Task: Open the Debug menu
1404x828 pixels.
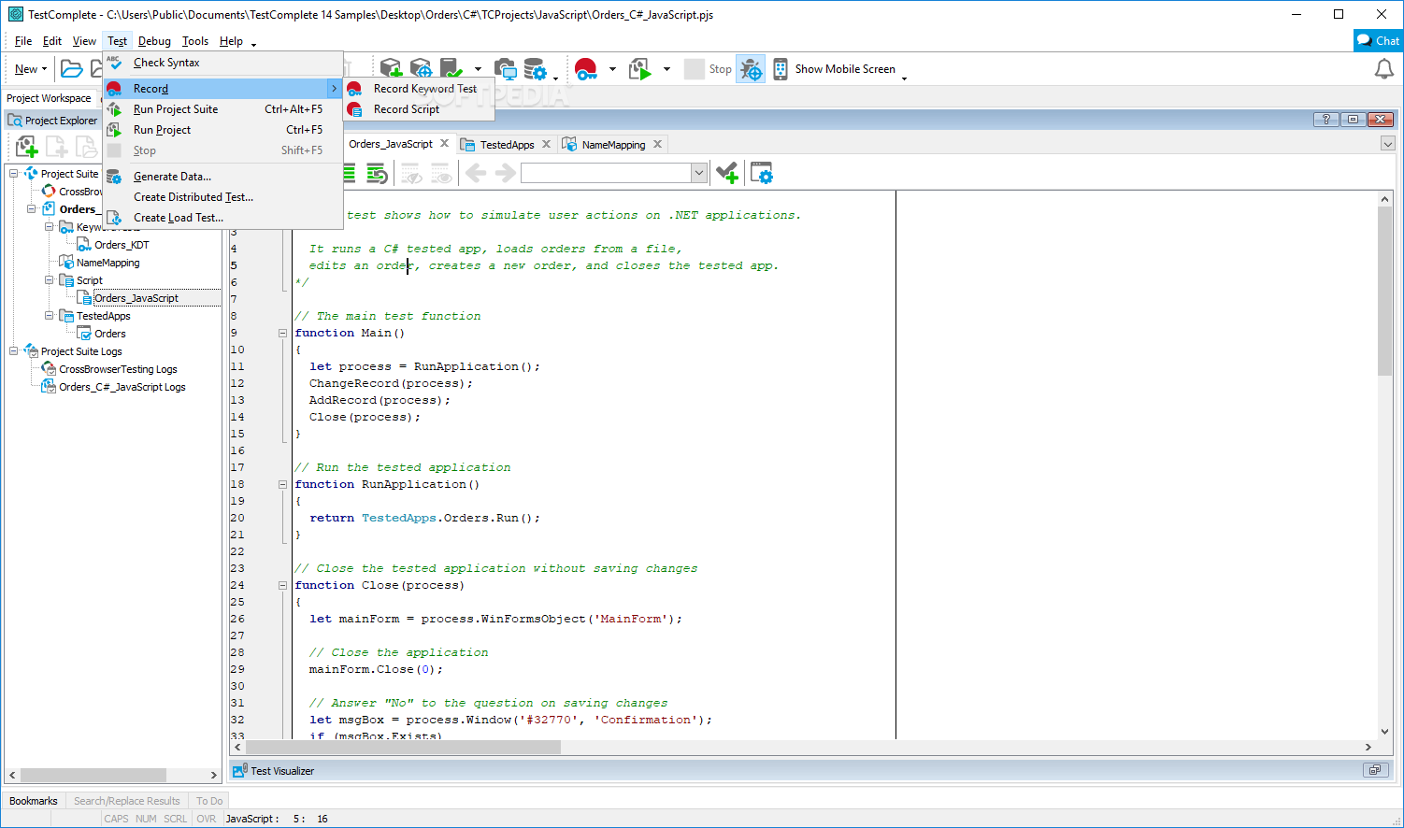Action: click(x=154, y=41)
